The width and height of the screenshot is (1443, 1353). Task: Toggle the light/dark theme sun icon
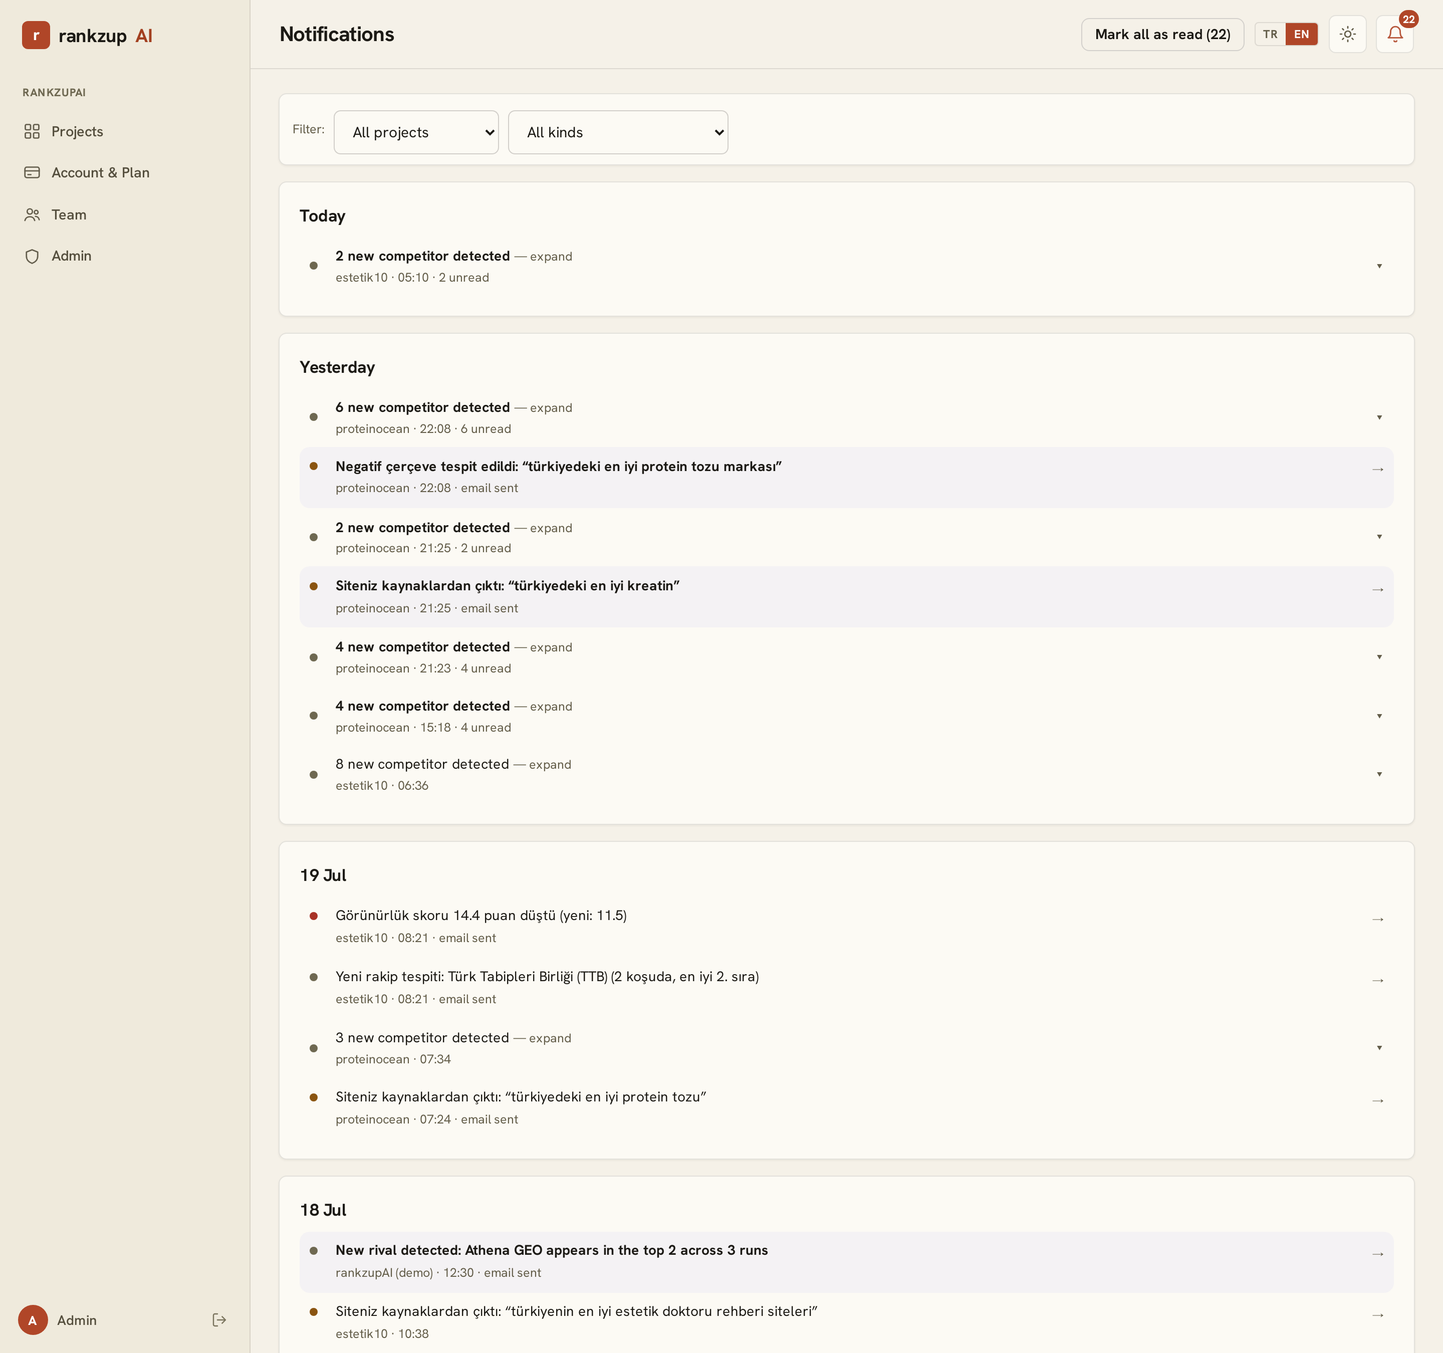click(x=1348, y=34)
